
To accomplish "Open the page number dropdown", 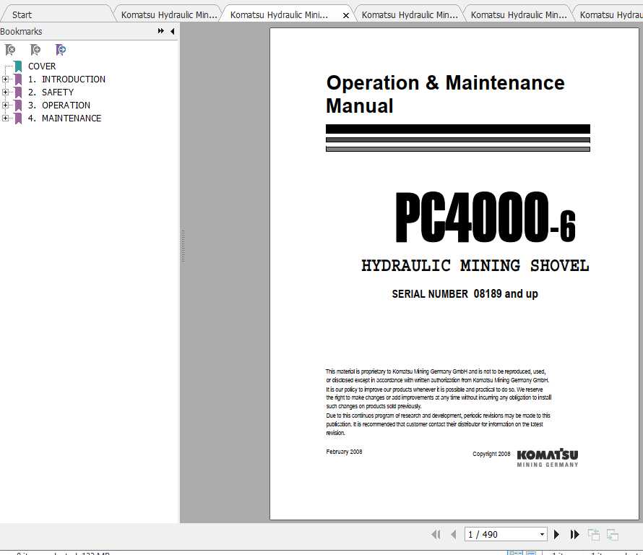I will (x=542, y=535).
